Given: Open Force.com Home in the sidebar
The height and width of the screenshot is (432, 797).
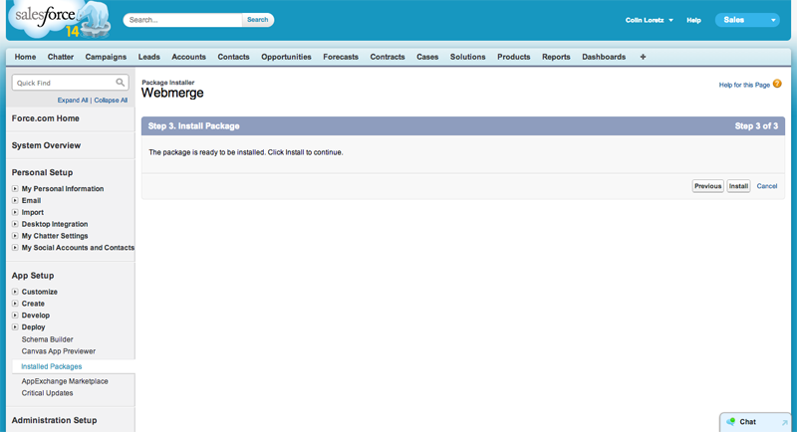Looking at the screenshot, I should tap(45, 118).
